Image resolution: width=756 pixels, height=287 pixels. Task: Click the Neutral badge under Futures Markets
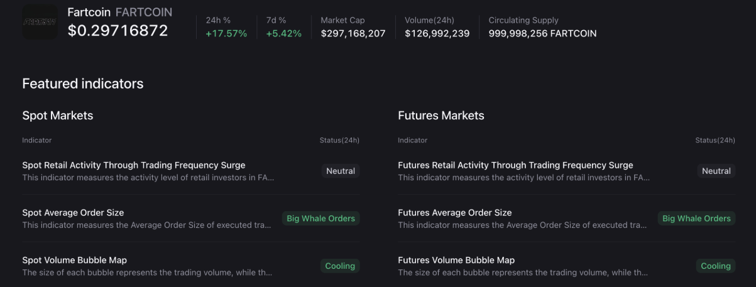tap(716, 171)
